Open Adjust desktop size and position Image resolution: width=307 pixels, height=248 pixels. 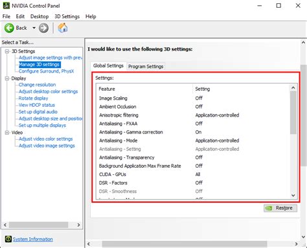point(51,118)
